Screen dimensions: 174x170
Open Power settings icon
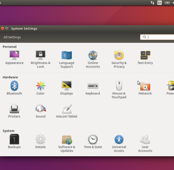(170, 88)
